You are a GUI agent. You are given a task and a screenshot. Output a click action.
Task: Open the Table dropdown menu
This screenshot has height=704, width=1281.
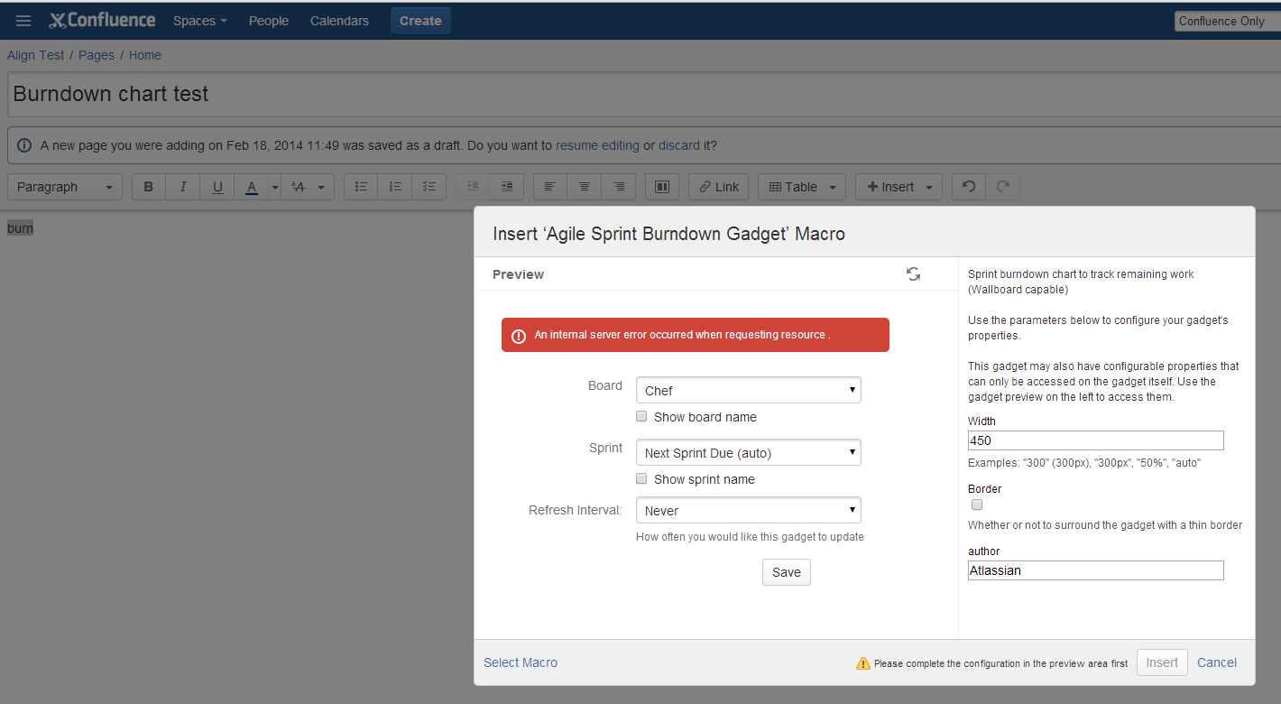click(802, 187)
